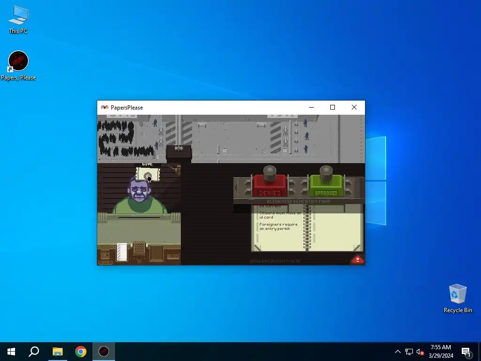Click the bearded entrant's face in the booth

(140, 191)
